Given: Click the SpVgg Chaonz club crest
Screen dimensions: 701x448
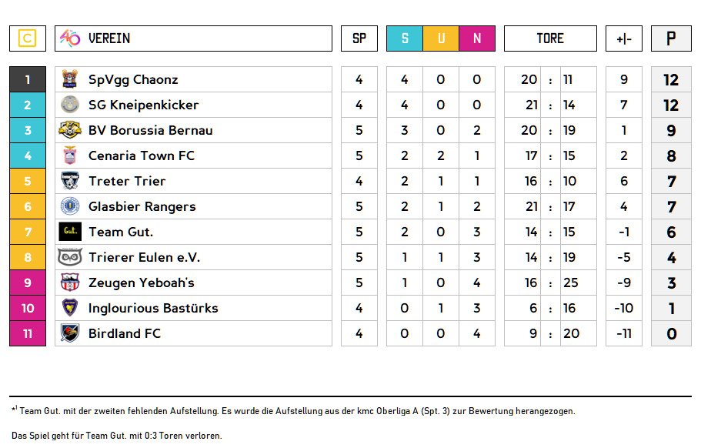Looking at the screenshot, I should 70,79.
